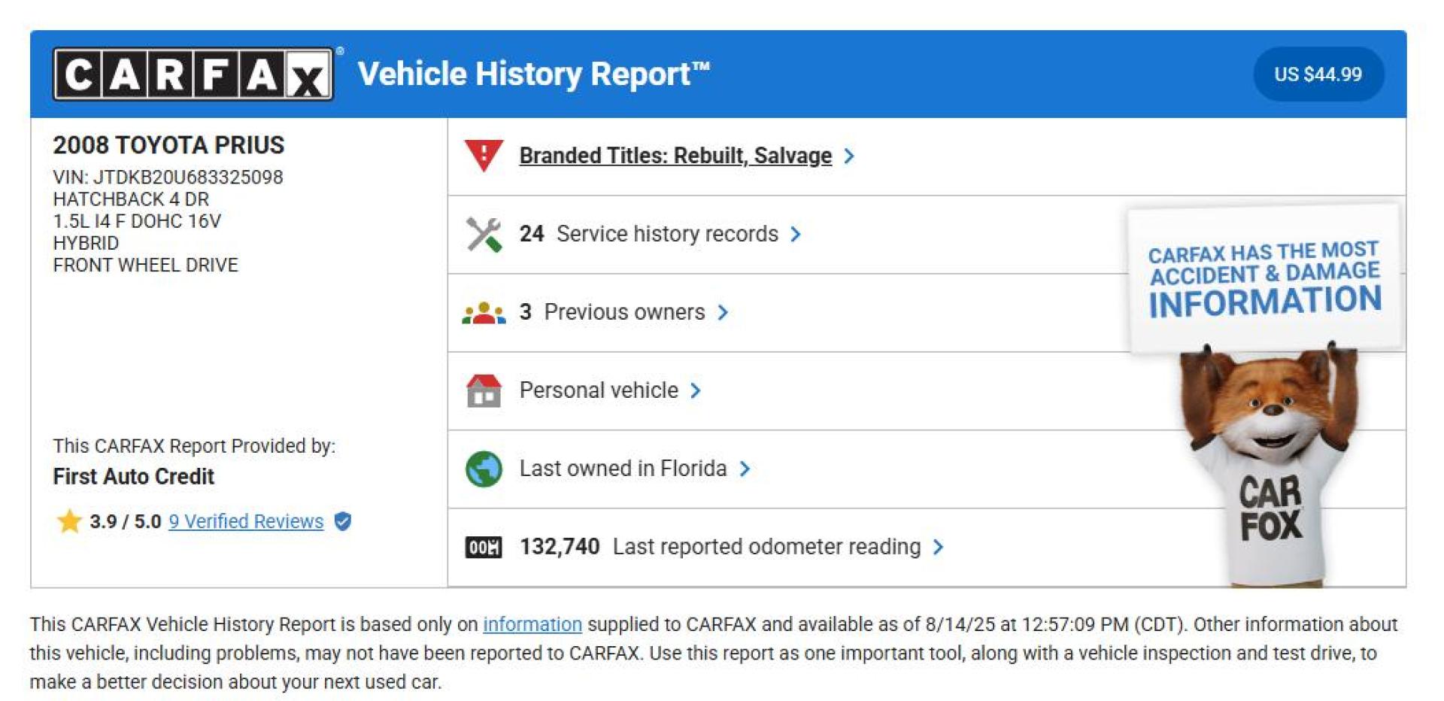Click the house icon for Personal vehicle
The image size is (1444, 701).
pos(484,390)
